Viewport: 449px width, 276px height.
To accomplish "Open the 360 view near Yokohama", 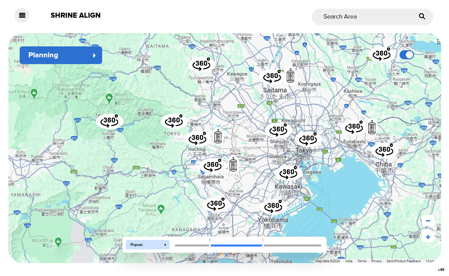I will (x=273, y=206).
